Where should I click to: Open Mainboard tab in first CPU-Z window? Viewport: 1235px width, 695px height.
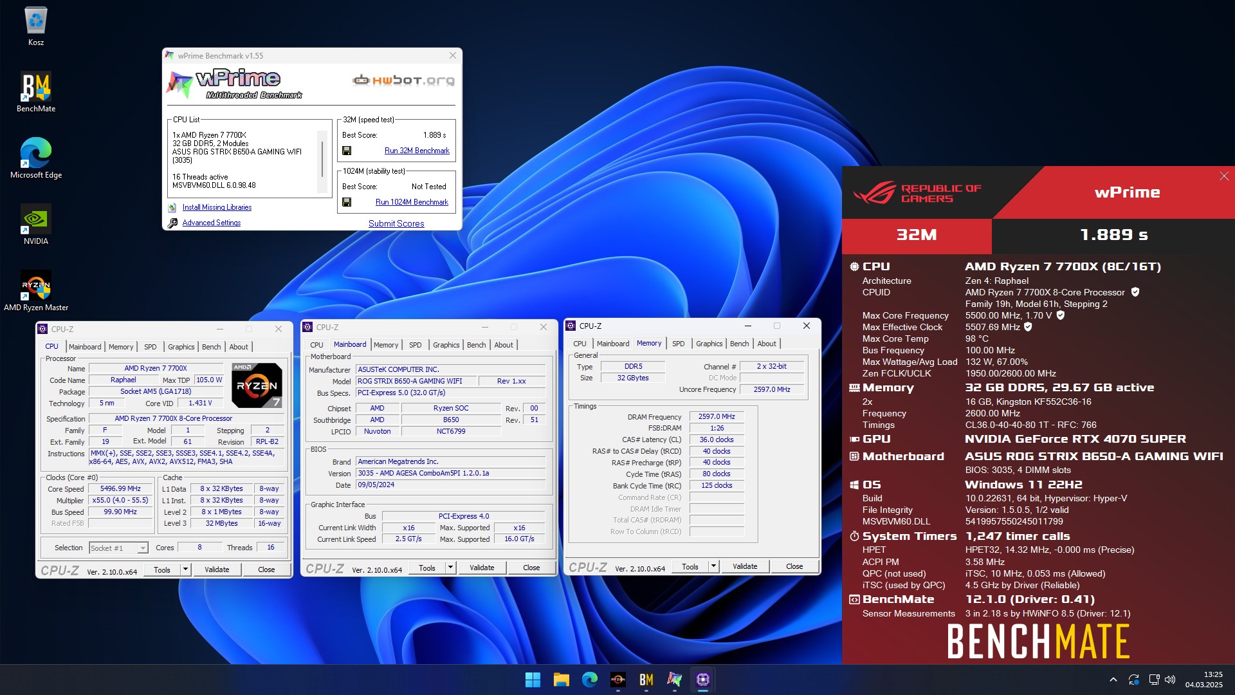[x=85, y=347]
